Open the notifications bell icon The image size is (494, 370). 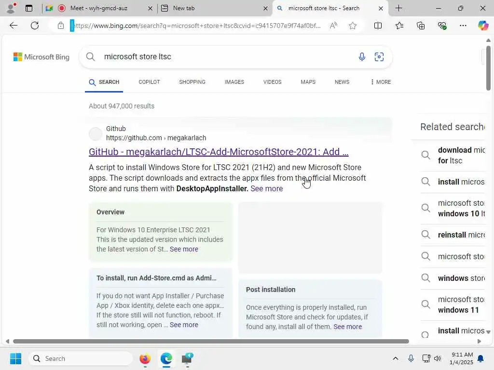click(480, 358)
